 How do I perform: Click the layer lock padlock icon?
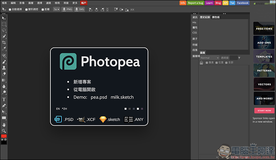pos(201,63)
